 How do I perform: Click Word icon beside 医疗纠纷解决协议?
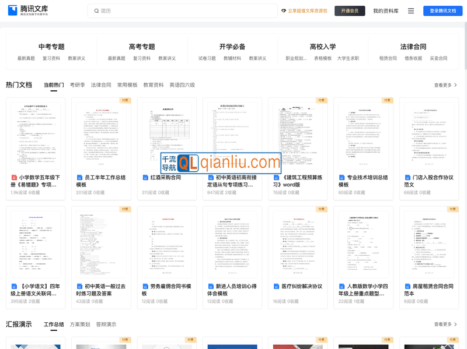(x=276, y=287)
